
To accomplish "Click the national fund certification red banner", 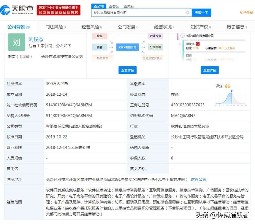I will pos(58,10).
